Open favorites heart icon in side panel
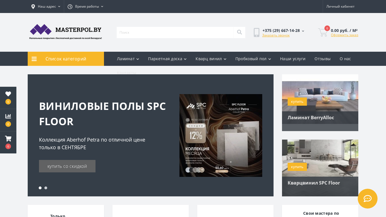Viewport: 386px width, 217px height. (x=8, y=94)
